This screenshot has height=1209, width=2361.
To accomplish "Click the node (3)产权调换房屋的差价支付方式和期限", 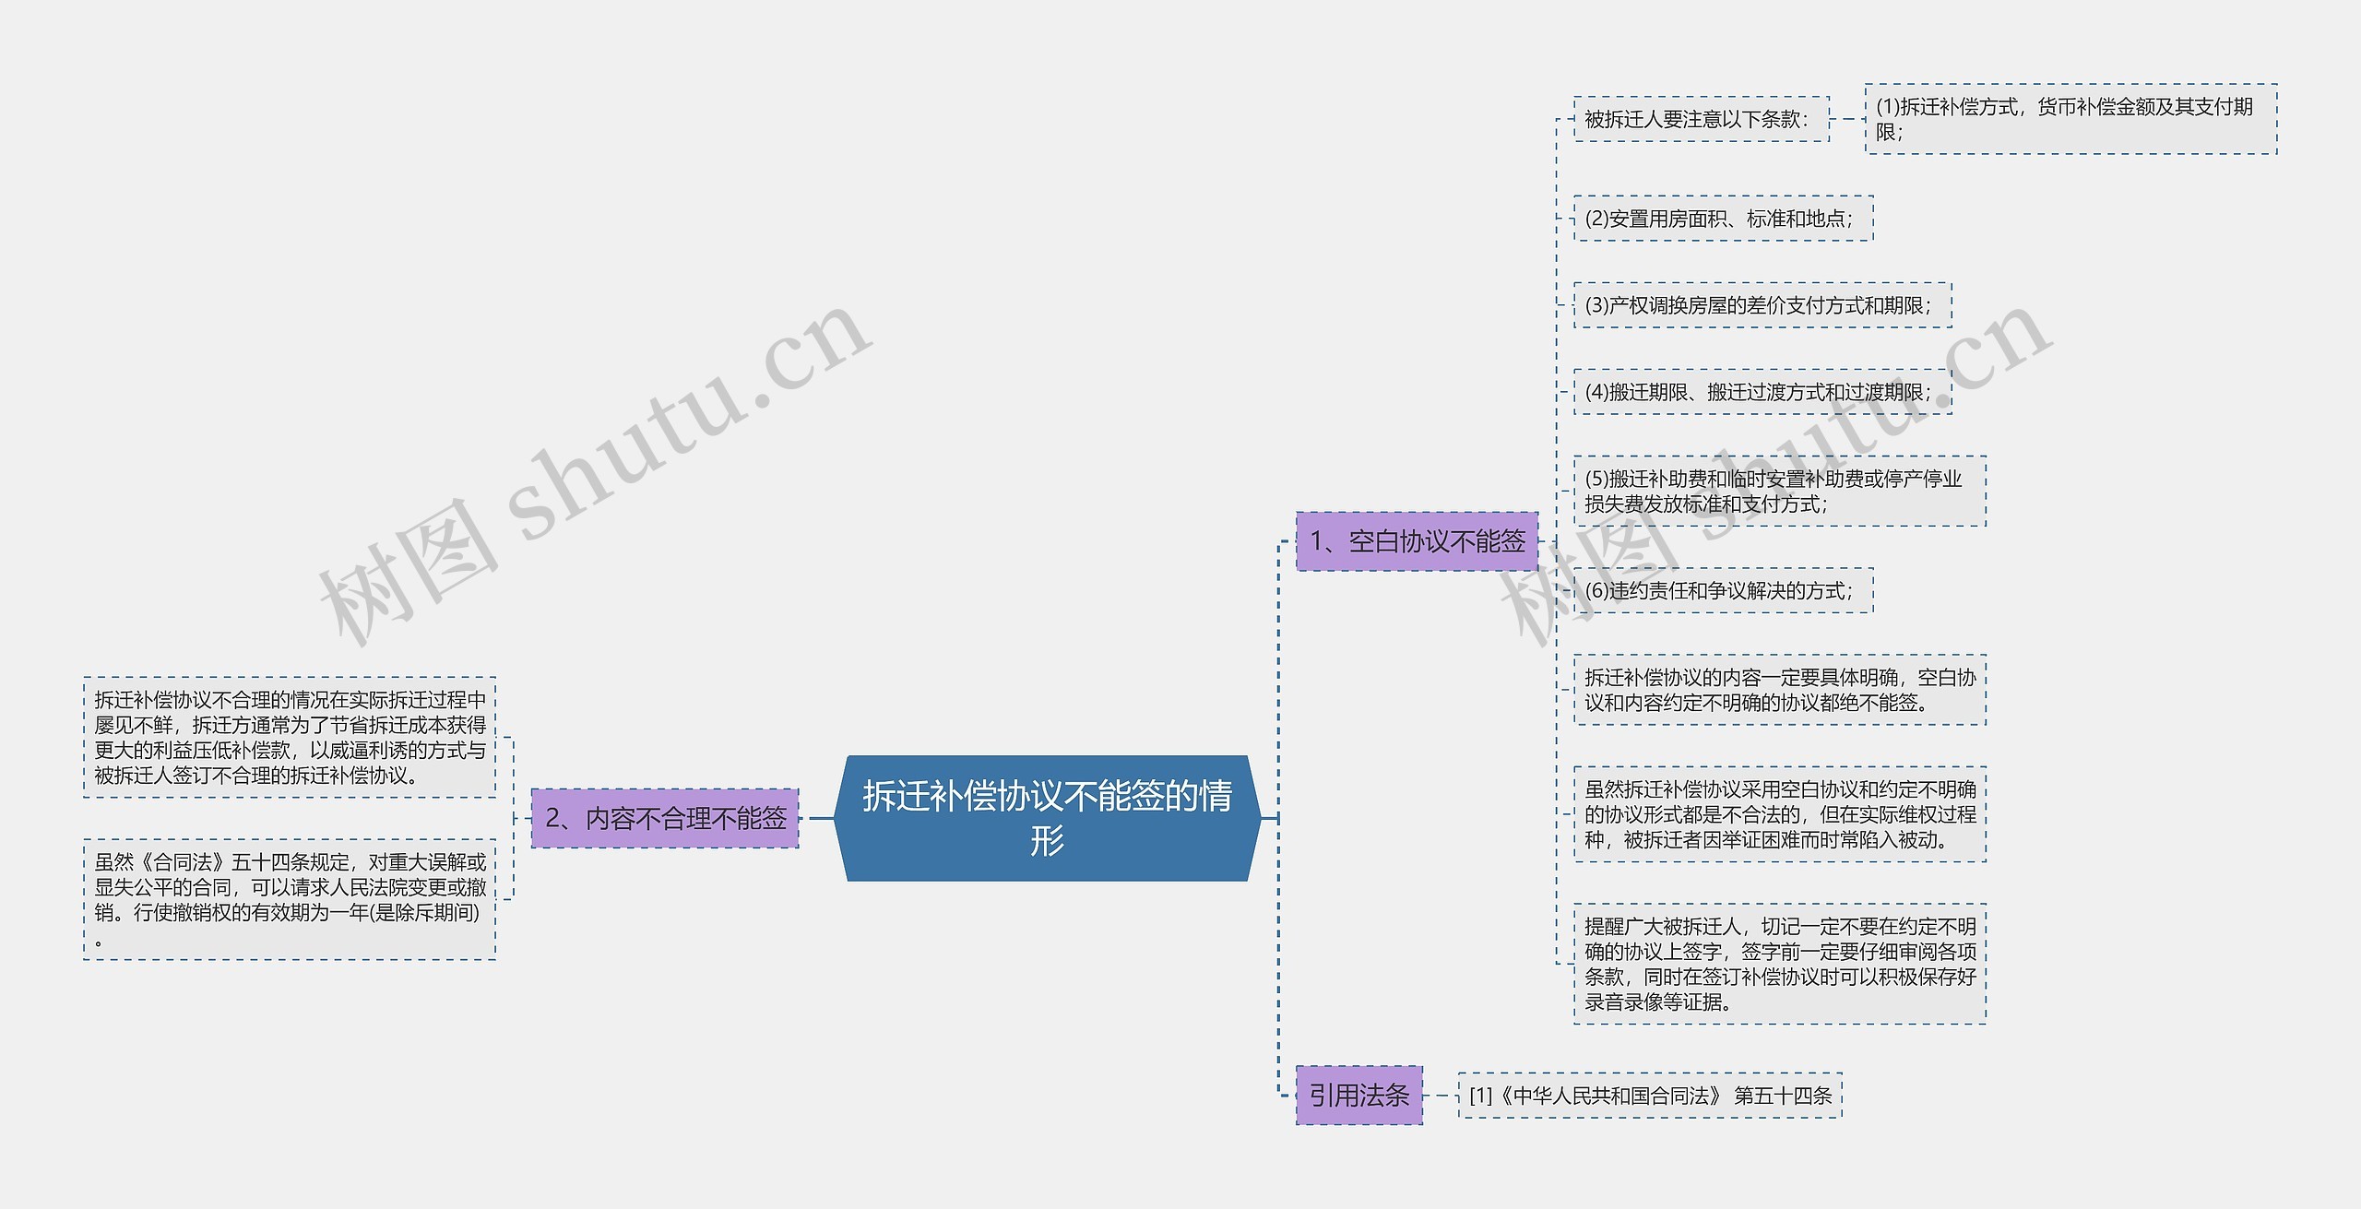I will pos(1762,305).
